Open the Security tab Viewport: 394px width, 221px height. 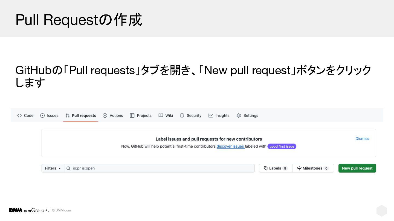click(190, 115)
